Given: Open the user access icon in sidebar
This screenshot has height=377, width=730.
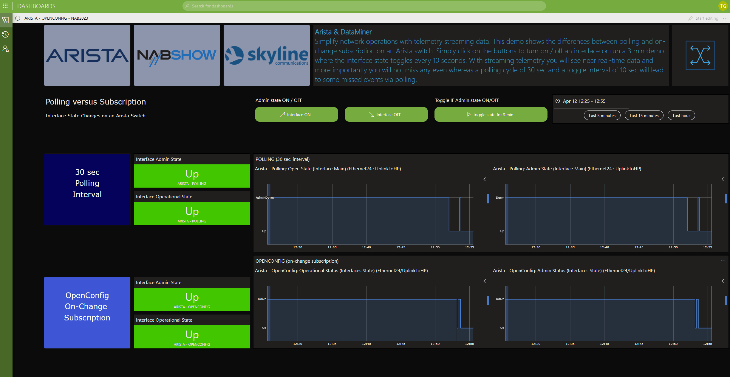Looking at the screenshot, I should pos(6,49).
